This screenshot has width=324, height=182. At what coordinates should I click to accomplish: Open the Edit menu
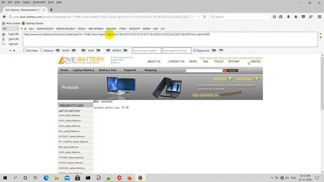[10, 2]
